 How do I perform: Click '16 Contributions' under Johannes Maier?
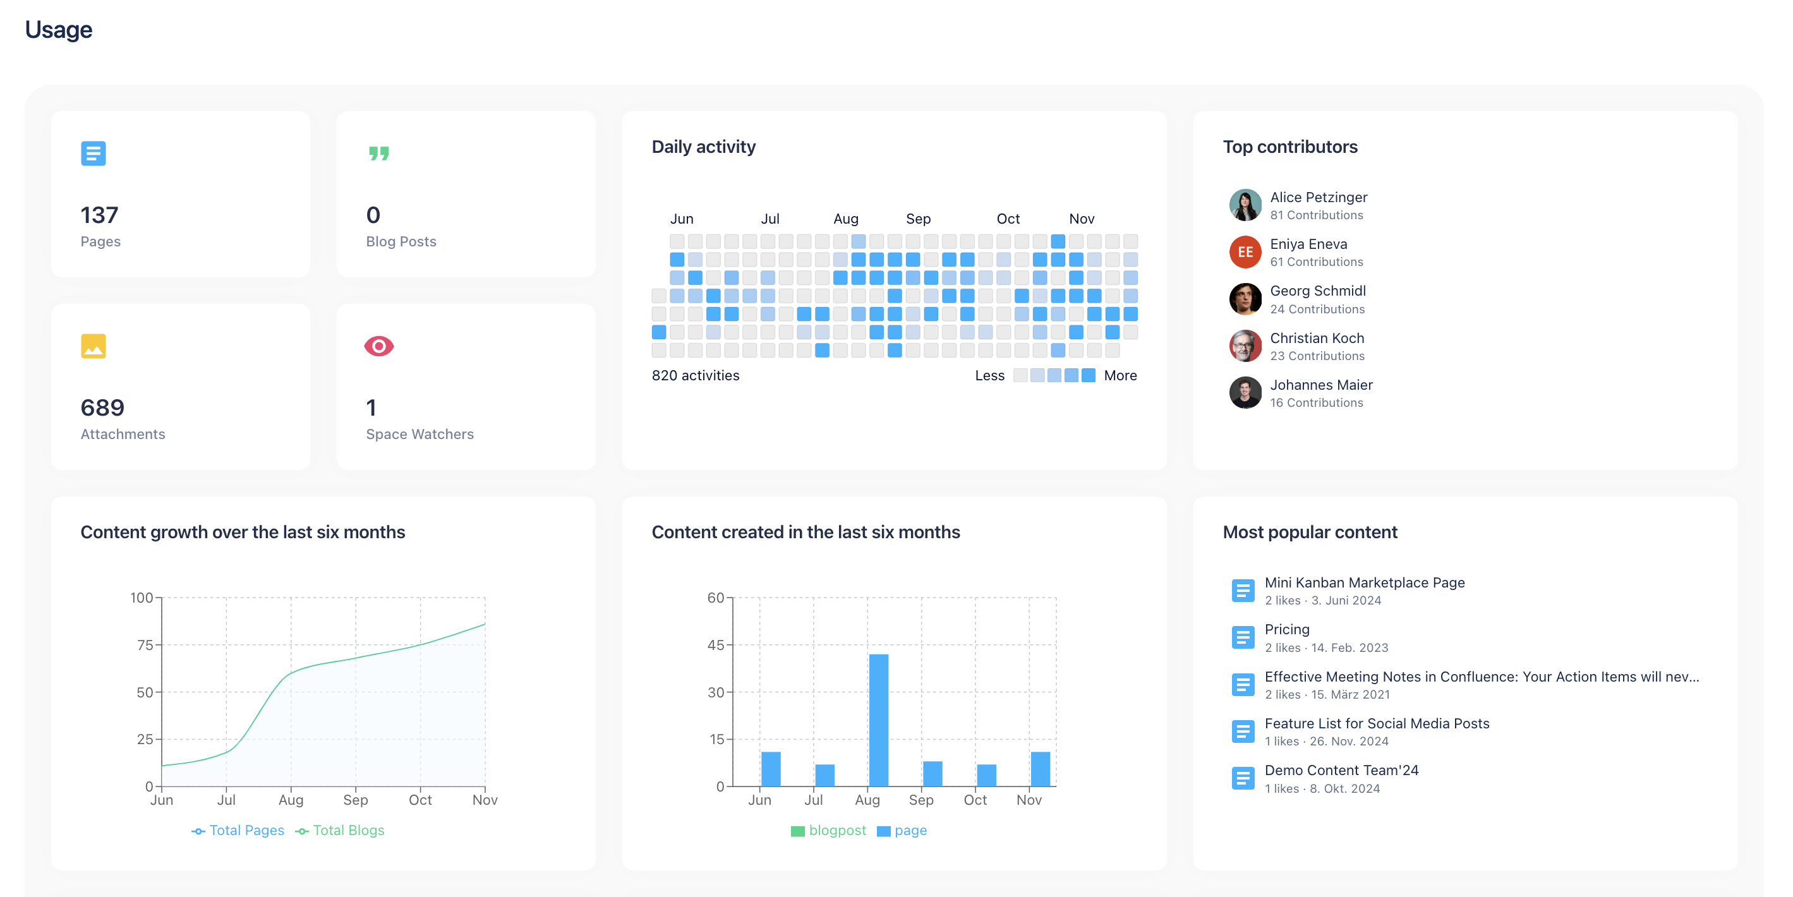pyautogui.click(x=1316, y=402)
